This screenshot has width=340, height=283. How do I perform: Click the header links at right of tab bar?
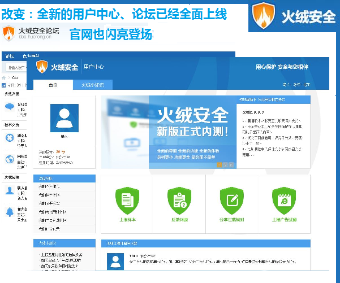[x=296, y=85]
